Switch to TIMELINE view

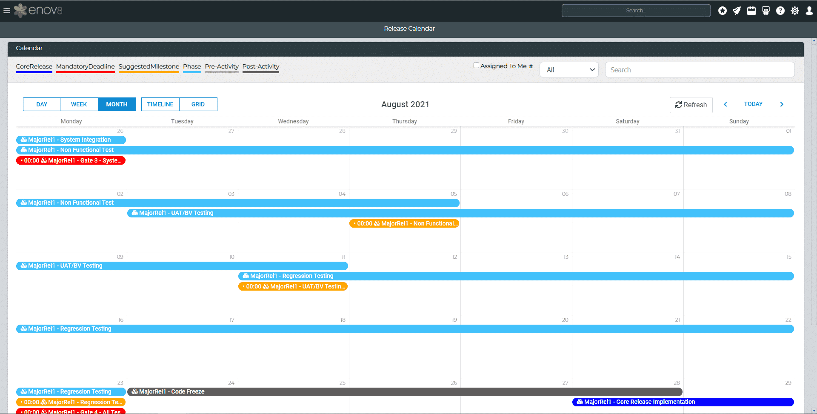click(x=160, y=104)
